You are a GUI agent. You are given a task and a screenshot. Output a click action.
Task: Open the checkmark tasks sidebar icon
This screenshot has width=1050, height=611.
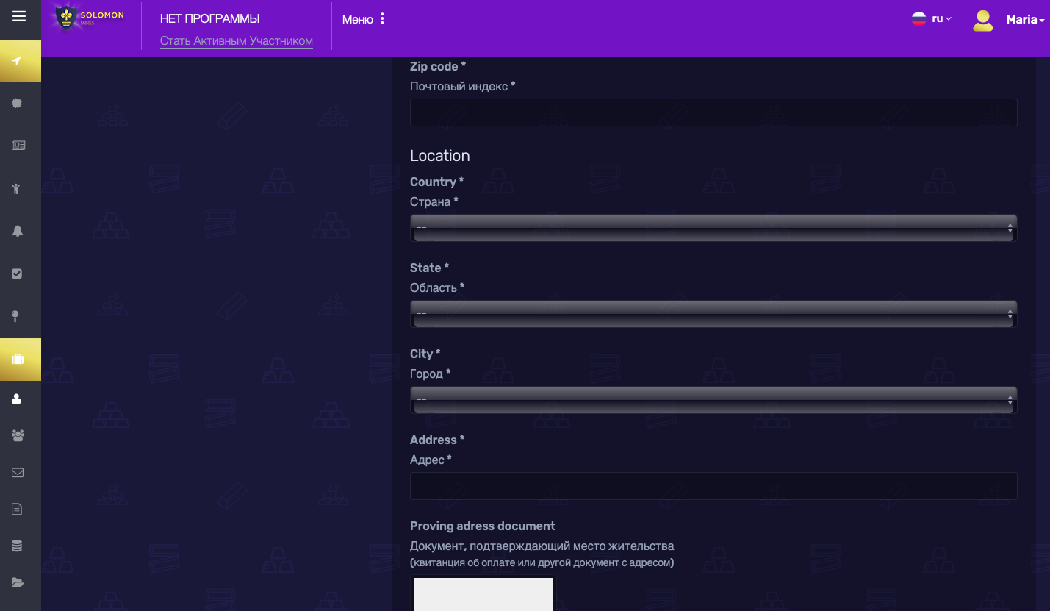18,274
